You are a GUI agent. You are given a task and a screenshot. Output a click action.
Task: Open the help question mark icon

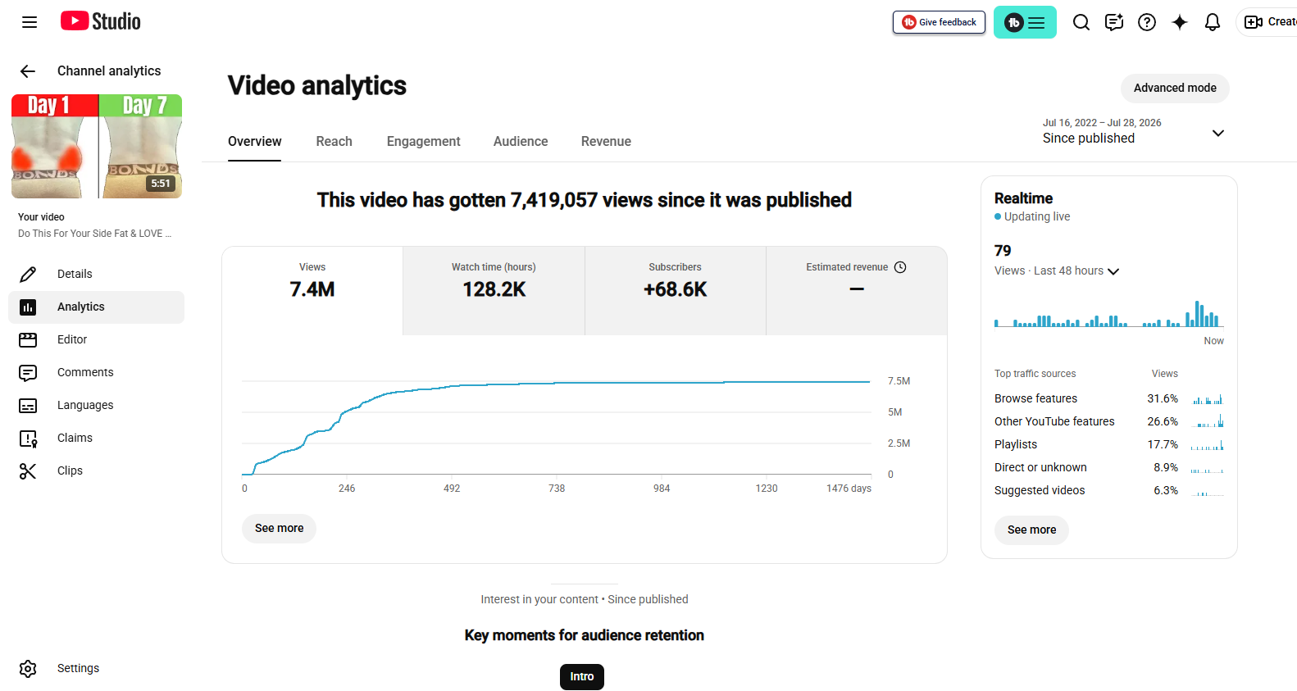[1147, 22]
